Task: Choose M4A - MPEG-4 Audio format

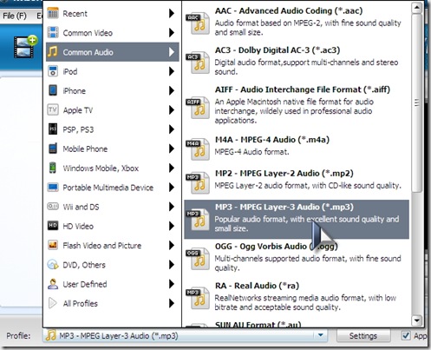Action: click(297, 149)
